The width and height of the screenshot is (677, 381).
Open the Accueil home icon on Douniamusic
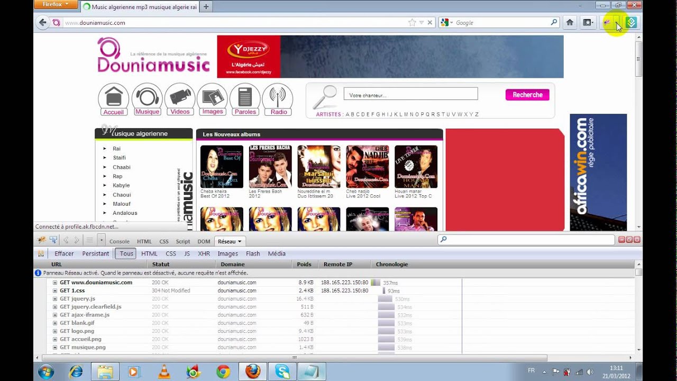click(x=114, y=99)
